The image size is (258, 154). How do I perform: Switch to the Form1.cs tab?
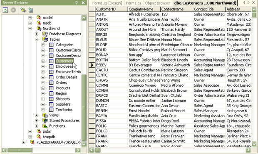[x=134, y=3]
